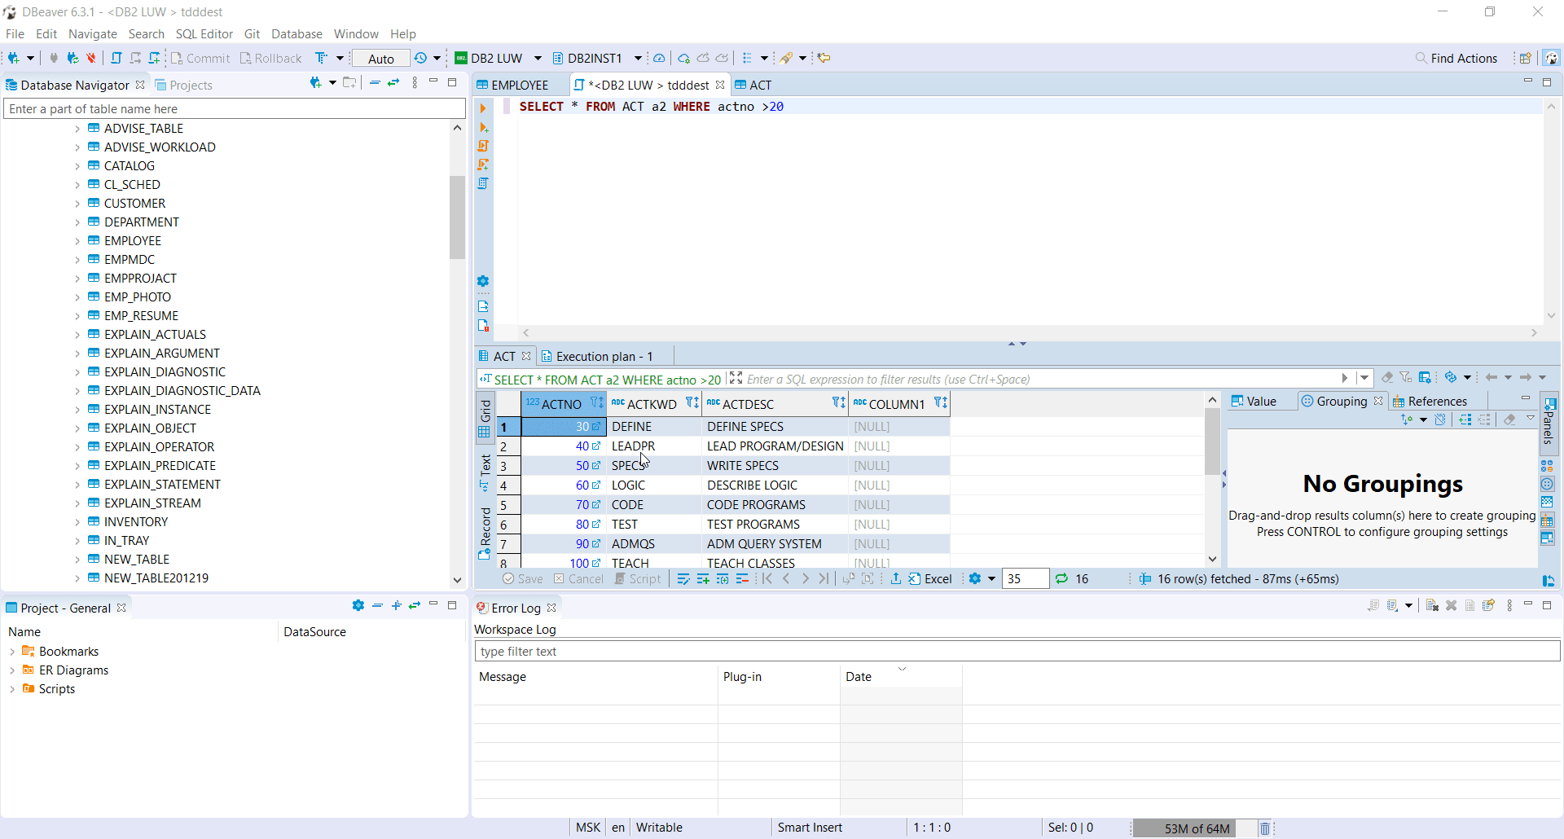
Task: Expand the EMPLOYEE table node
Action: coord(77,241)
